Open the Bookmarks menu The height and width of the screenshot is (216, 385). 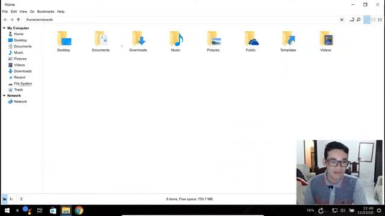(46, 11)
